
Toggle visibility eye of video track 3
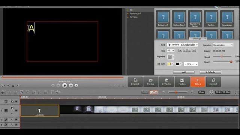click(16, 111)
